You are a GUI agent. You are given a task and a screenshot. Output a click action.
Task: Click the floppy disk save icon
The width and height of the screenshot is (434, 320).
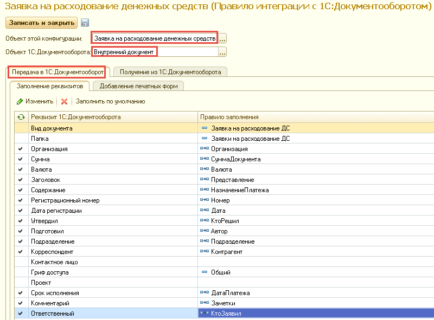pyautogui.click(x=85, y=23)
